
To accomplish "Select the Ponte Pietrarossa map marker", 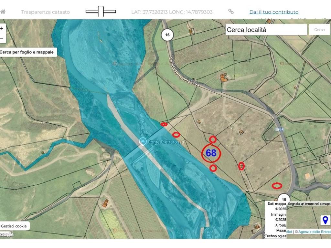I will pyautogui.click(x=143, y=141).
